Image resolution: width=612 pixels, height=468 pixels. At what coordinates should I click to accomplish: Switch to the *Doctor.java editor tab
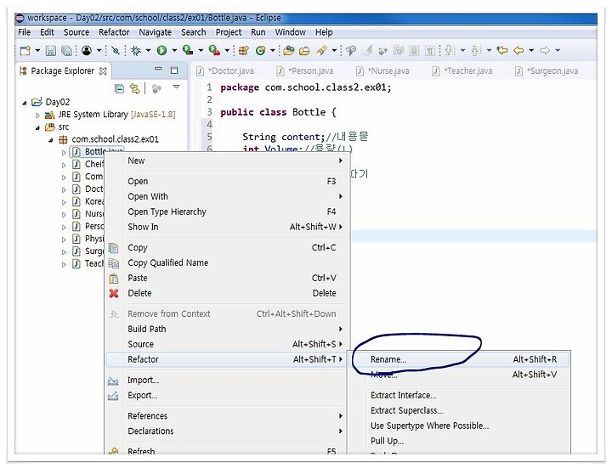225,71
